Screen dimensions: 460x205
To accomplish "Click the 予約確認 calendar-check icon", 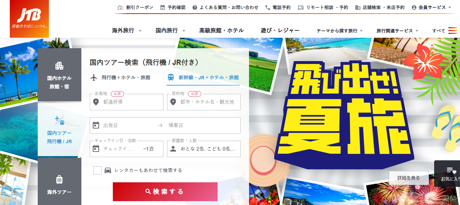I will 163,7.
